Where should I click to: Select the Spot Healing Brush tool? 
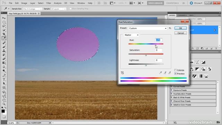(x=4, y=43)
